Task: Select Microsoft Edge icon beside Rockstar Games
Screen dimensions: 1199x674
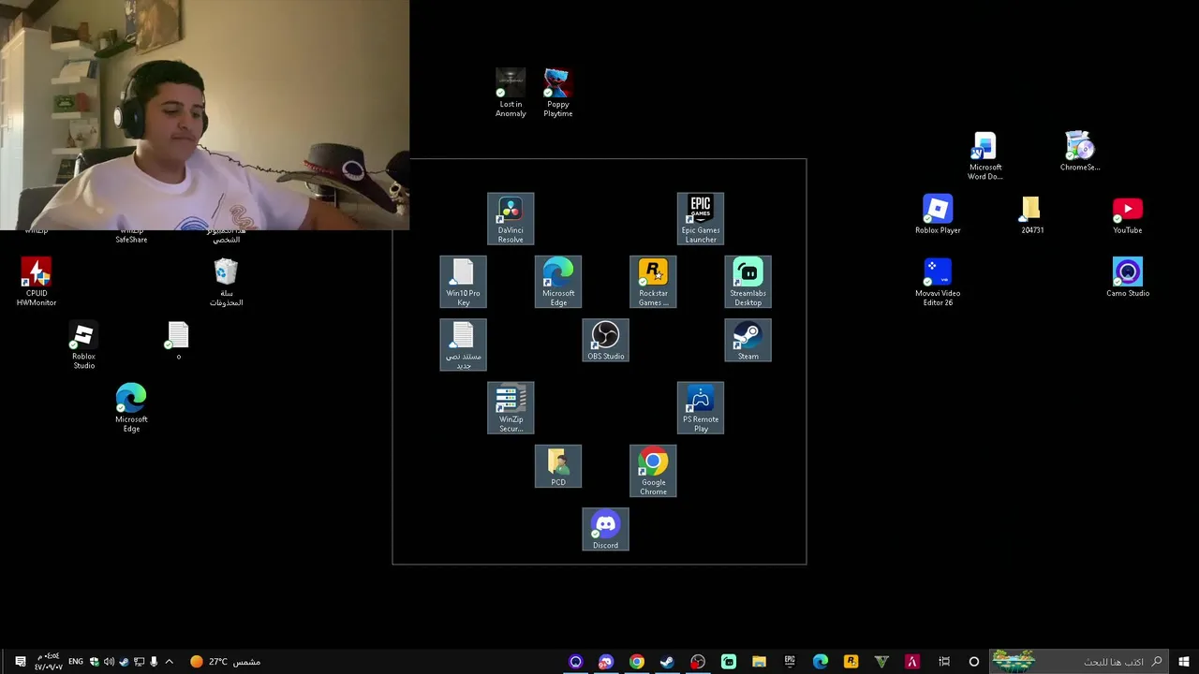Action: click(558, 283)
